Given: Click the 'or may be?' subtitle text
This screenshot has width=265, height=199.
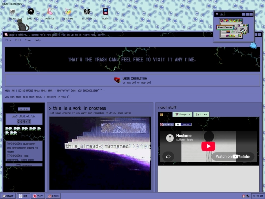Looking at the screenshot, I should pyautogui.click(x=137, y=83).
